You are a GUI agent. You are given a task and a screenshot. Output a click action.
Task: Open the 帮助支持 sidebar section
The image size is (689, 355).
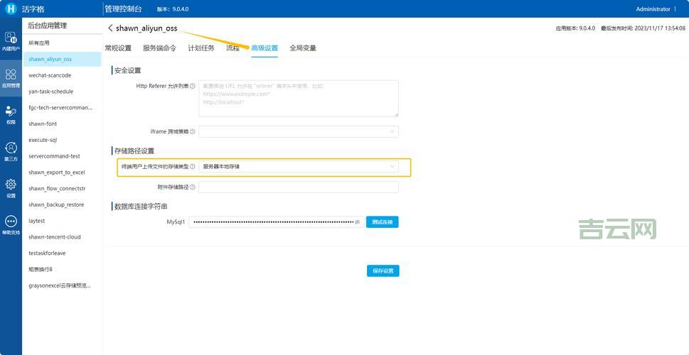tap(11, 224)
